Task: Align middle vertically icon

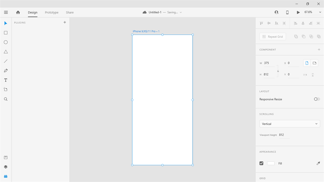Action: [x=269, y=23]
